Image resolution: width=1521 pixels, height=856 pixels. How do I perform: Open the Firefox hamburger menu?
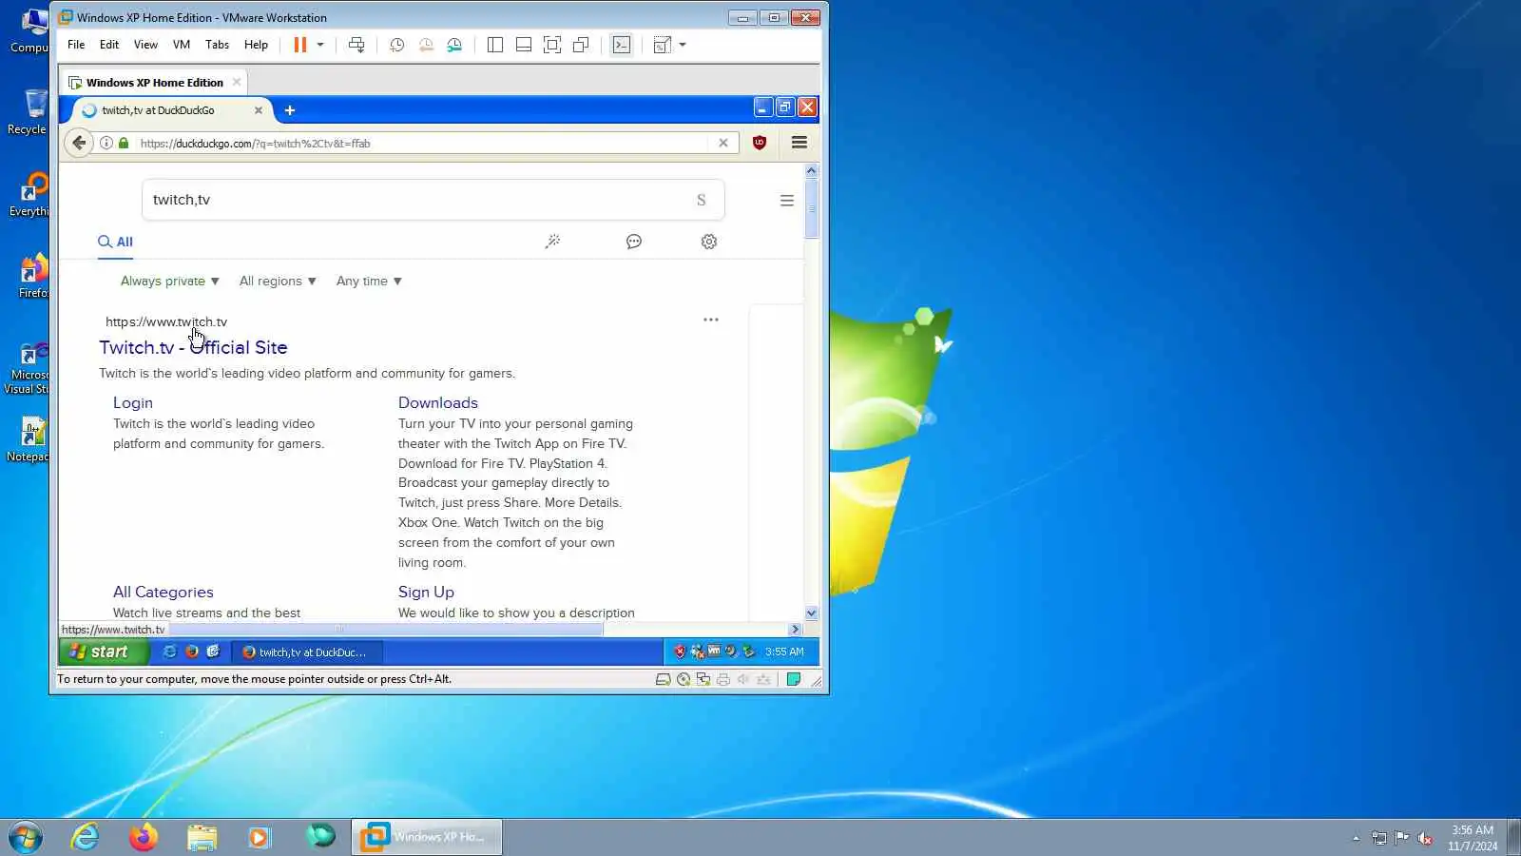coord(799,143)
